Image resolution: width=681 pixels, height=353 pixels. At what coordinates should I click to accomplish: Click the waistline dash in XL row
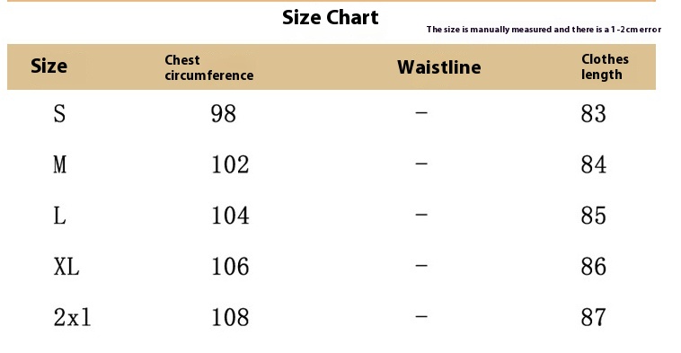421,265
